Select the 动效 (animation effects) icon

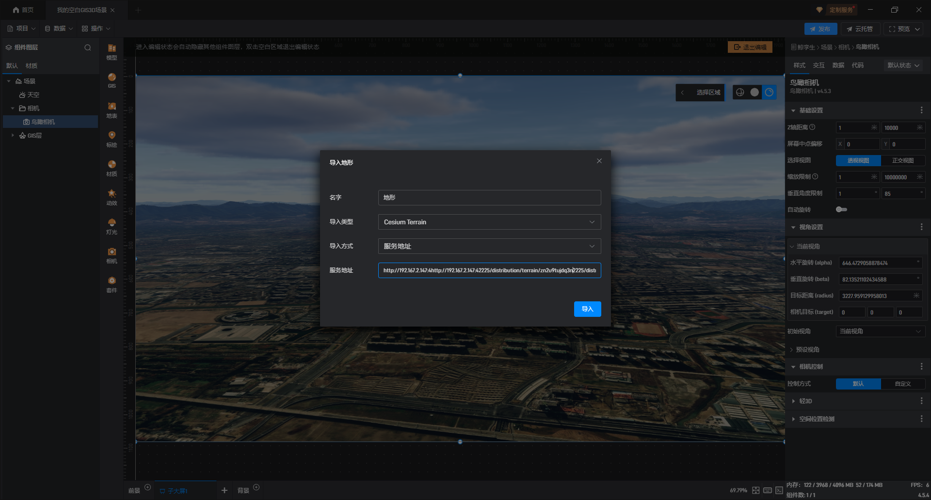[112, 196]
